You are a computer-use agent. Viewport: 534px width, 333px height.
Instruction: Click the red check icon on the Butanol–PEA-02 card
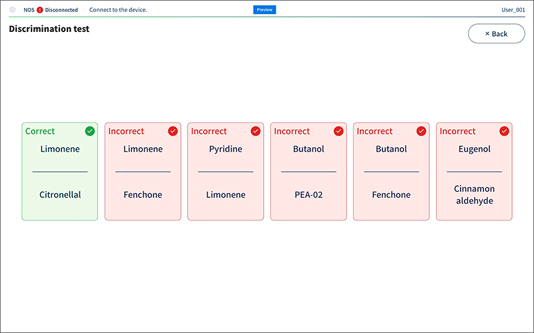(338, 131)
